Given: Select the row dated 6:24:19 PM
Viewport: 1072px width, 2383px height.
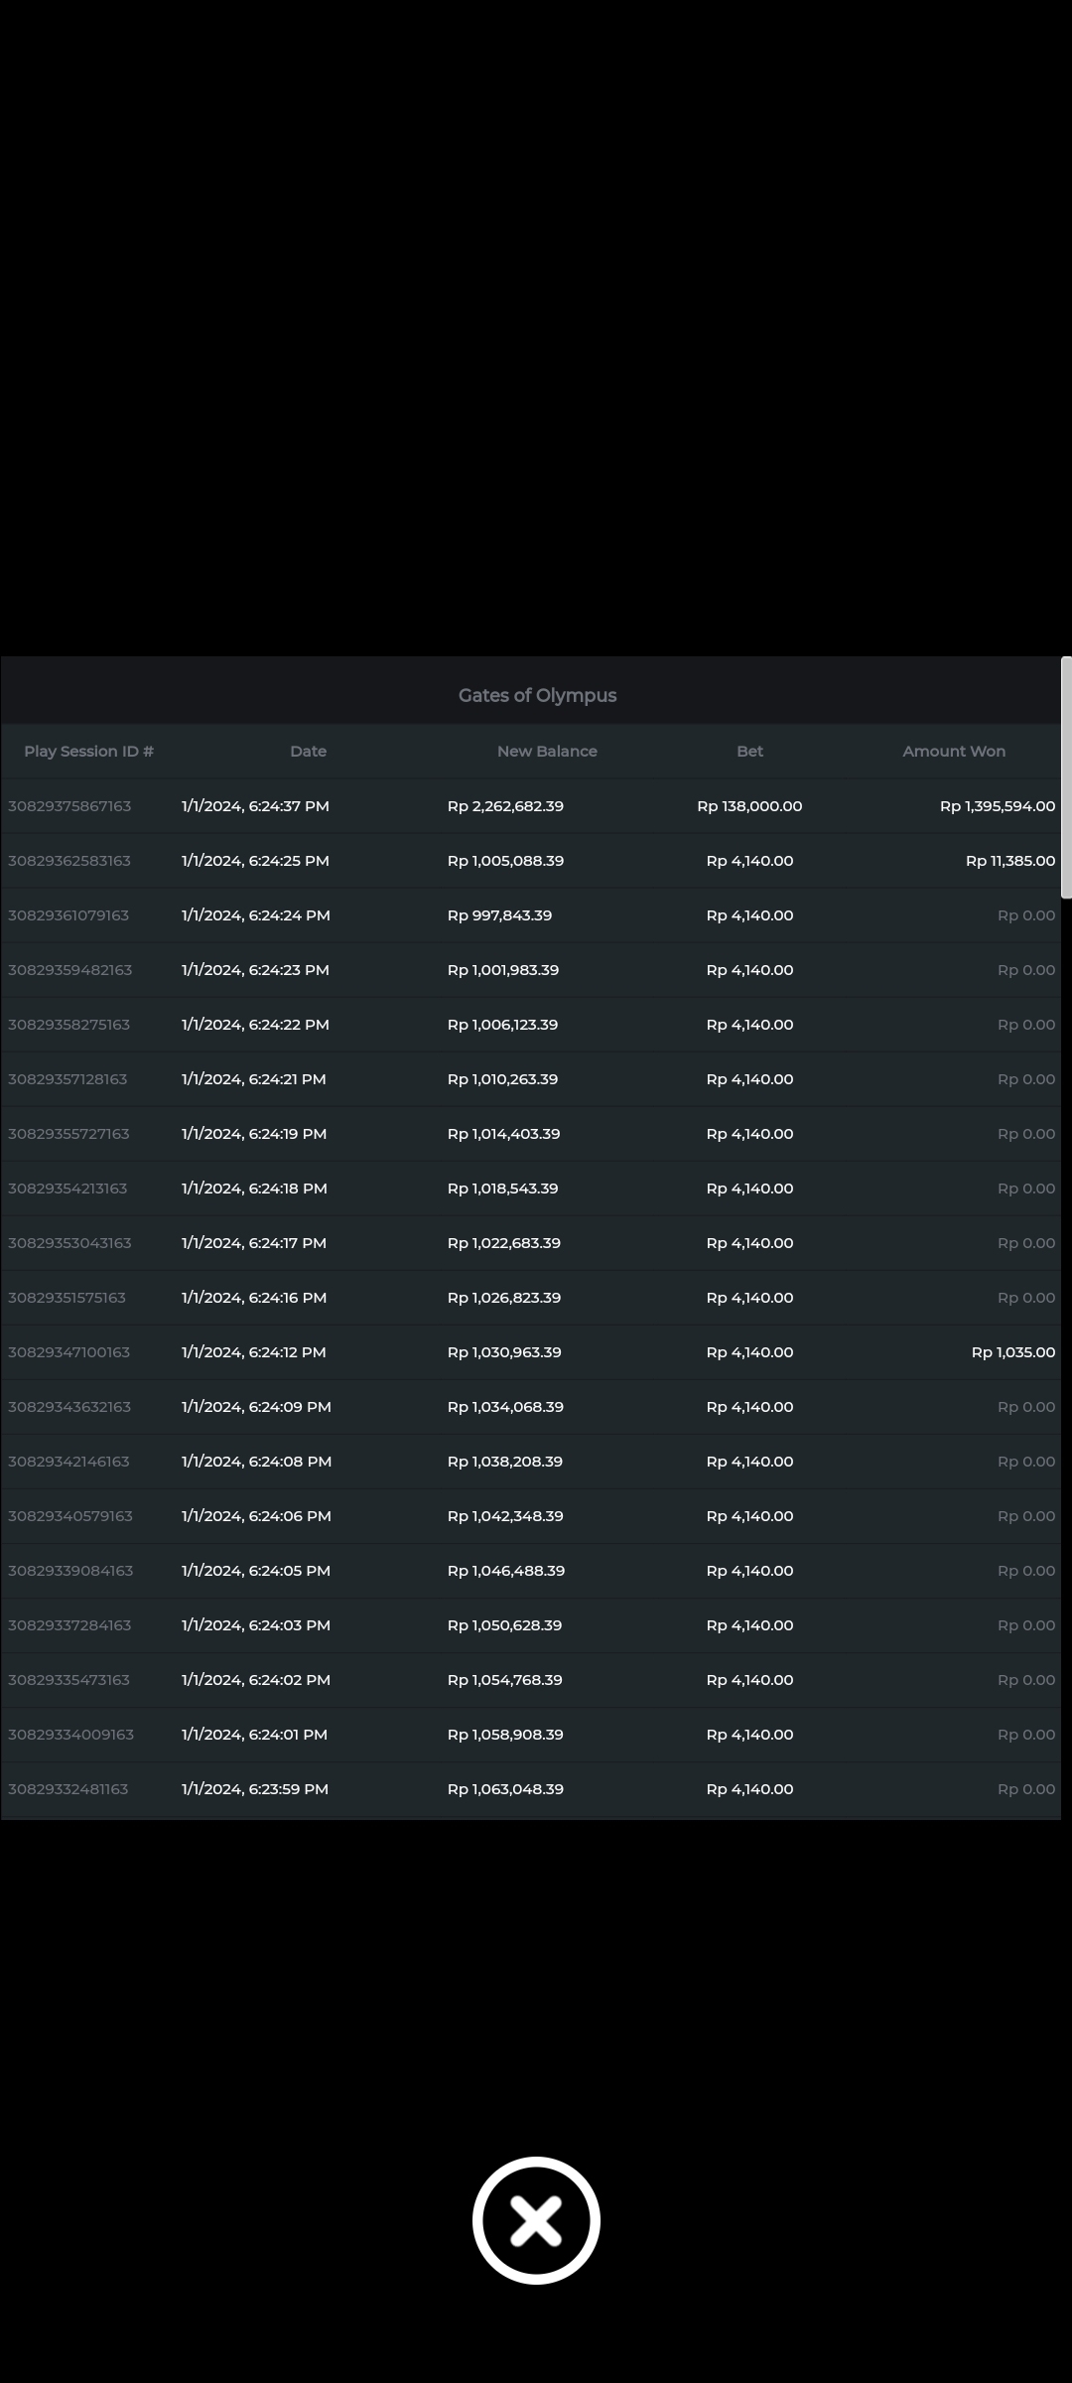Looking at the screenshot, I should point(254,1134).
